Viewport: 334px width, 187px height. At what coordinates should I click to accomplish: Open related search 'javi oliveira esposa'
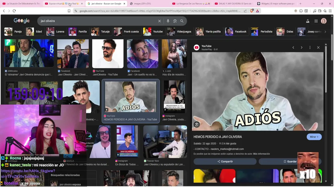pyautogui.click(x=70, y=184)
